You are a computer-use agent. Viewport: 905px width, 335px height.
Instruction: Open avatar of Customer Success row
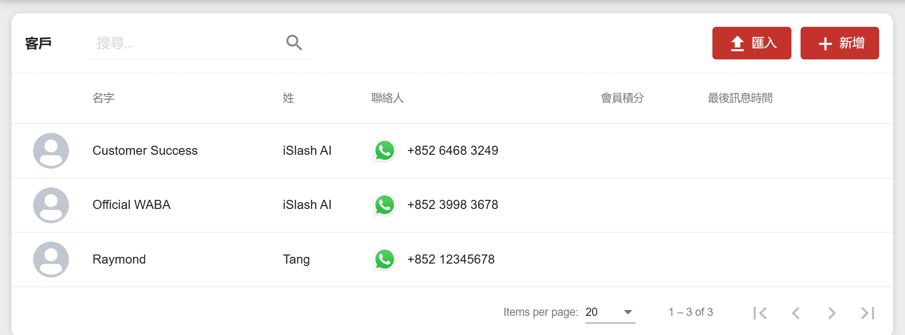[x=51, y=150]
